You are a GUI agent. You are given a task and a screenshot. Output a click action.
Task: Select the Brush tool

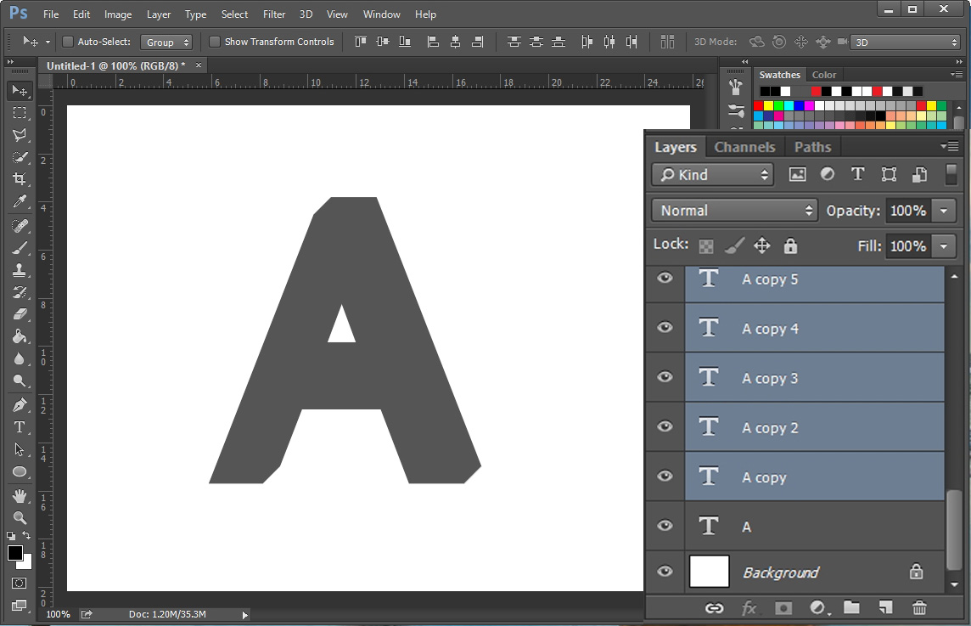pos(20,248)
